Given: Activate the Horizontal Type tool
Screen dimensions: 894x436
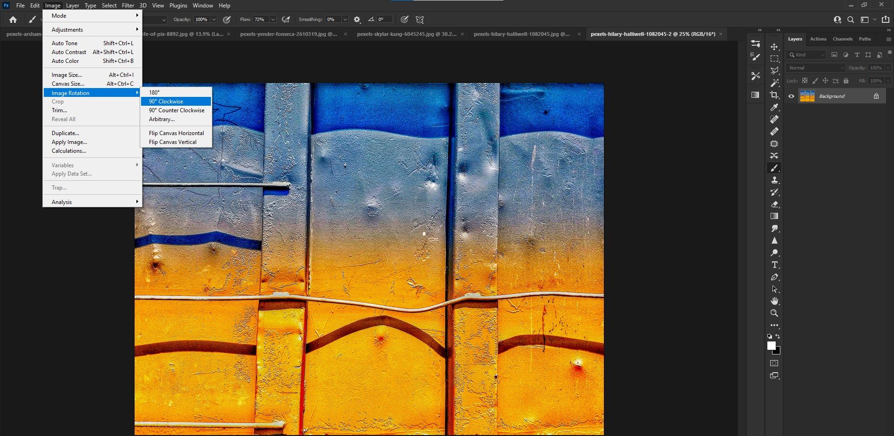Looking at the screenshot, I should [x=774, y=265].
